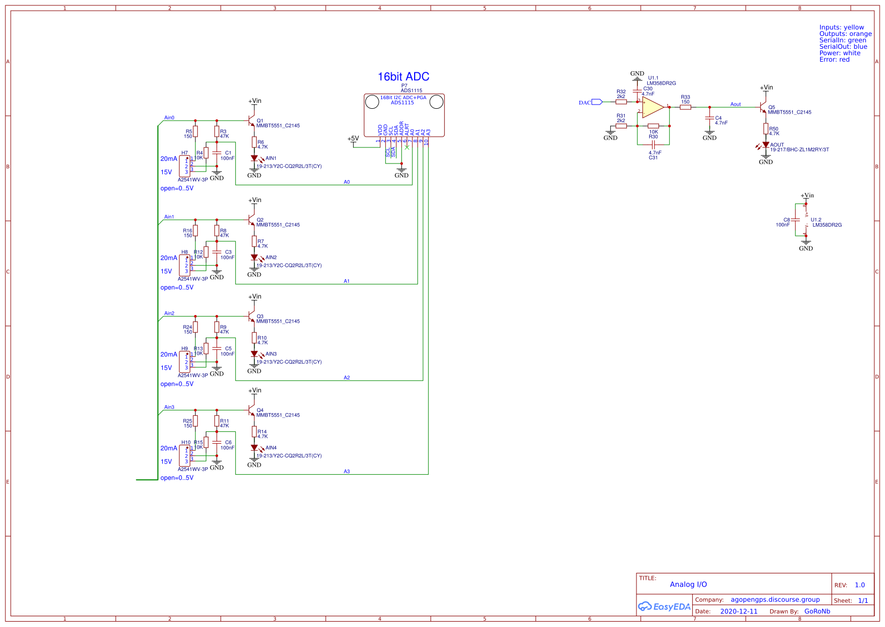The image size is (885, 627).
Task: Select the EasyEDA logo in the title block
Action: 664,606
